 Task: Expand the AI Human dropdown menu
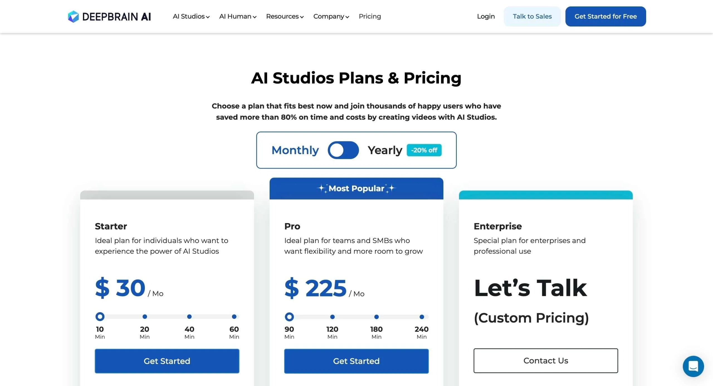tap(238, 16)
